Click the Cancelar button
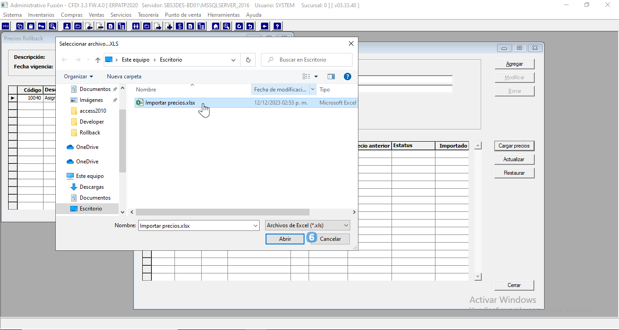619x330 pixels. [330, 239]
